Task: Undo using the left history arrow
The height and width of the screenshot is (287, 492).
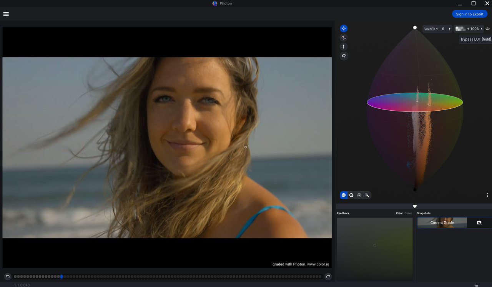Action: [x=8, y=277]
